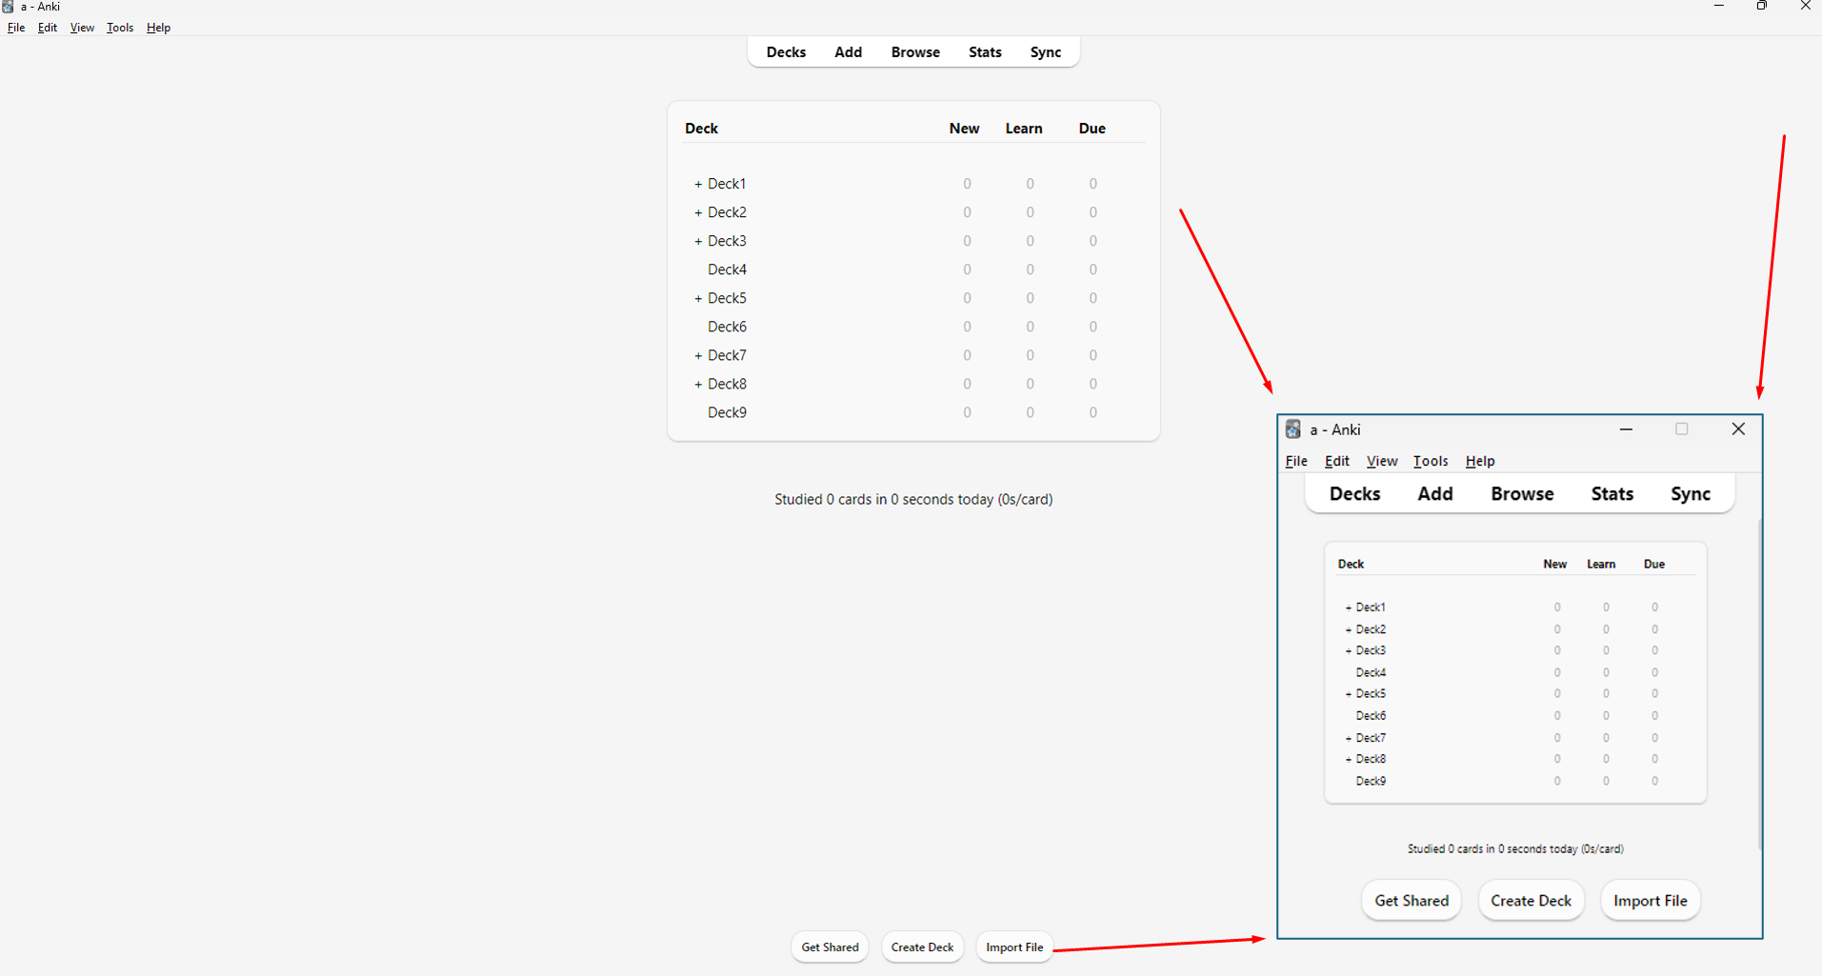Select the Deck4 name in the small window
Viewport: 1822px width, 977px height.
coord(1371,672)
